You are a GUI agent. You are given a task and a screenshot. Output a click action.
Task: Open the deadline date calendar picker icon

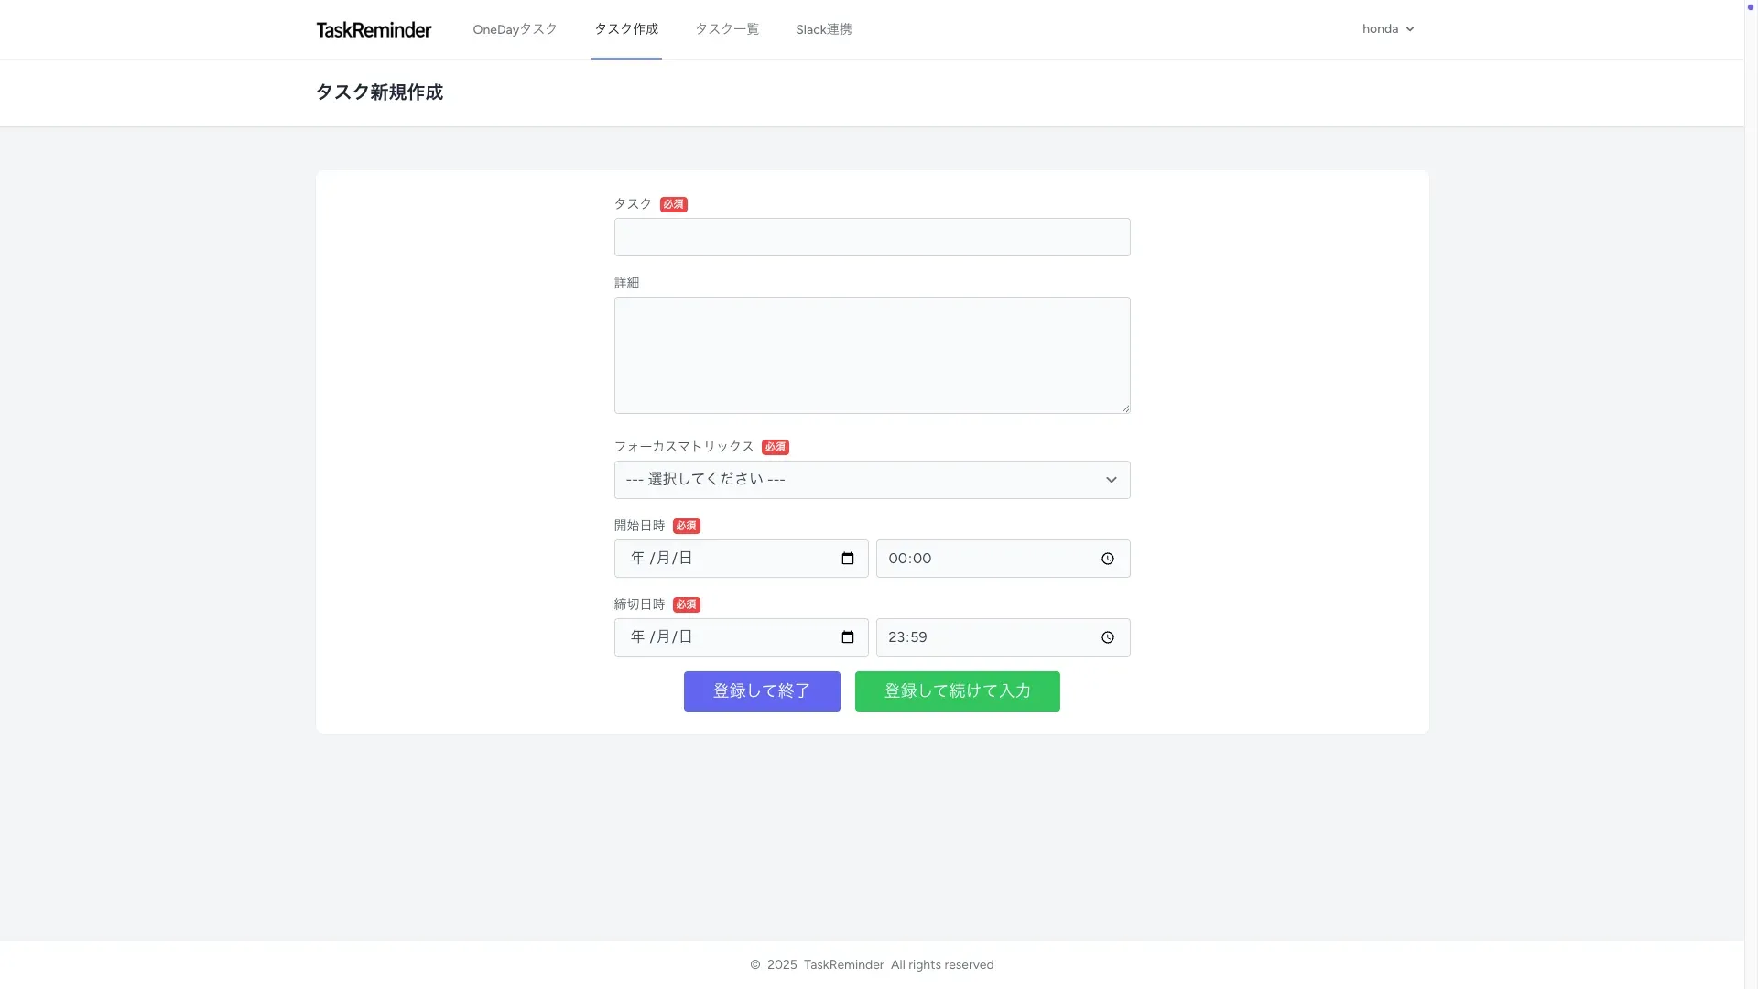(848, 637)
